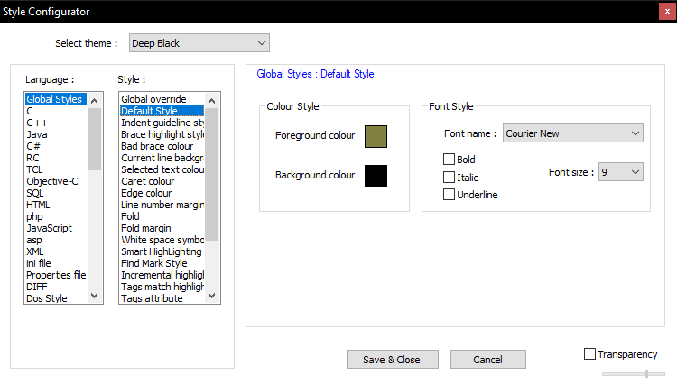Click Save & Close button
The width and height of the screenshot is (677, 384).
[392, 360]
